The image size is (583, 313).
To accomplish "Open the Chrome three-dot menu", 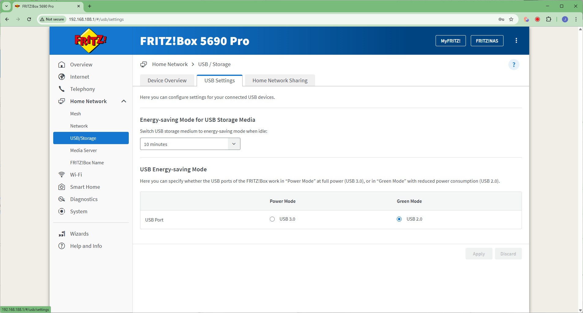I will tap(576, 19).
